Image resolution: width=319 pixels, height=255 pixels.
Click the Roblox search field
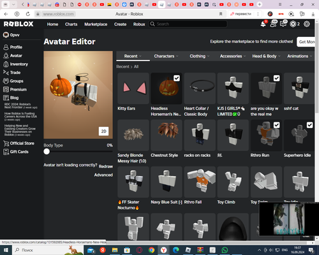click(188, 24)
